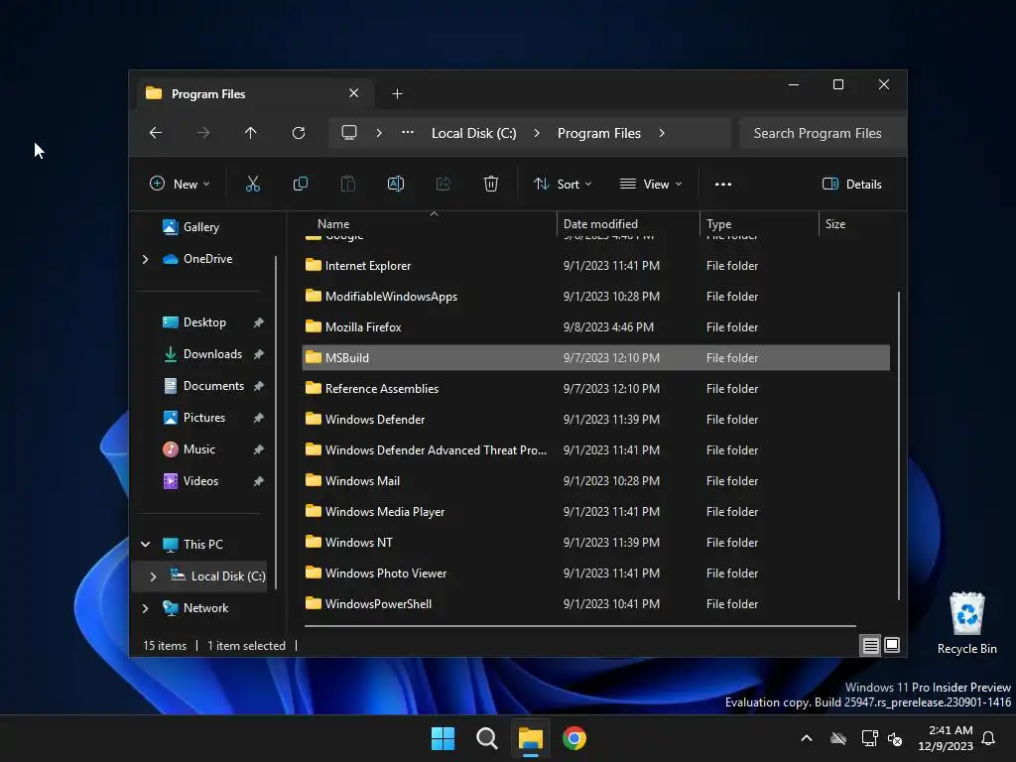The width and height of the screenshot is (1016, 762).
Task: Switch to large thumbnails view icon in status bar
Action: pyautogui.click(x=892, y=645)
